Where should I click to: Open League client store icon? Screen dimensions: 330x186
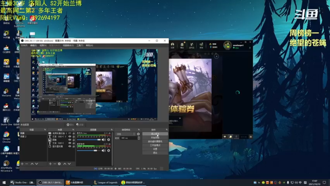(x=201, y=45)
